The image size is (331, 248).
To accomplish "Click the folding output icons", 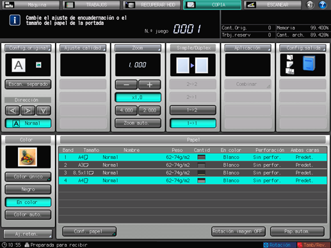I will click(x=290, y=65).
